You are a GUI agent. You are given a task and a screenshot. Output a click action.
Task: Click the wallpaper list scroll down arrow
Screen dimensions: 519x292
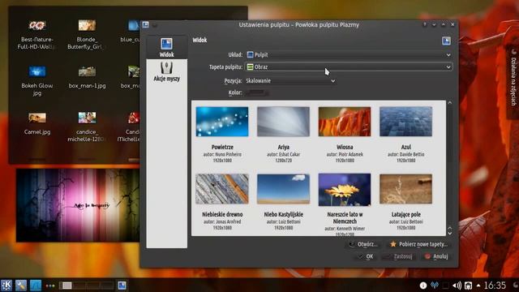coord(449,233)
